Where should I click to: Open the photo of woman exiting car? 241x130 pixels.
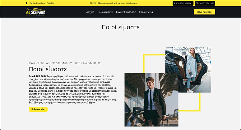point(188,70)
